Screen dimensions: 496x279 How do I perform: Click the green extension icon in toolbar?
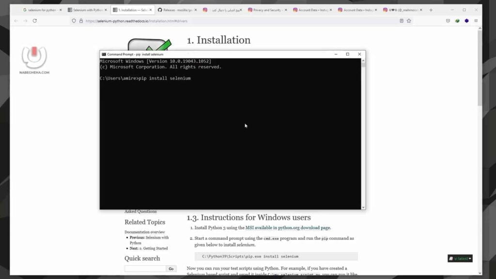(x=457, y=21)
